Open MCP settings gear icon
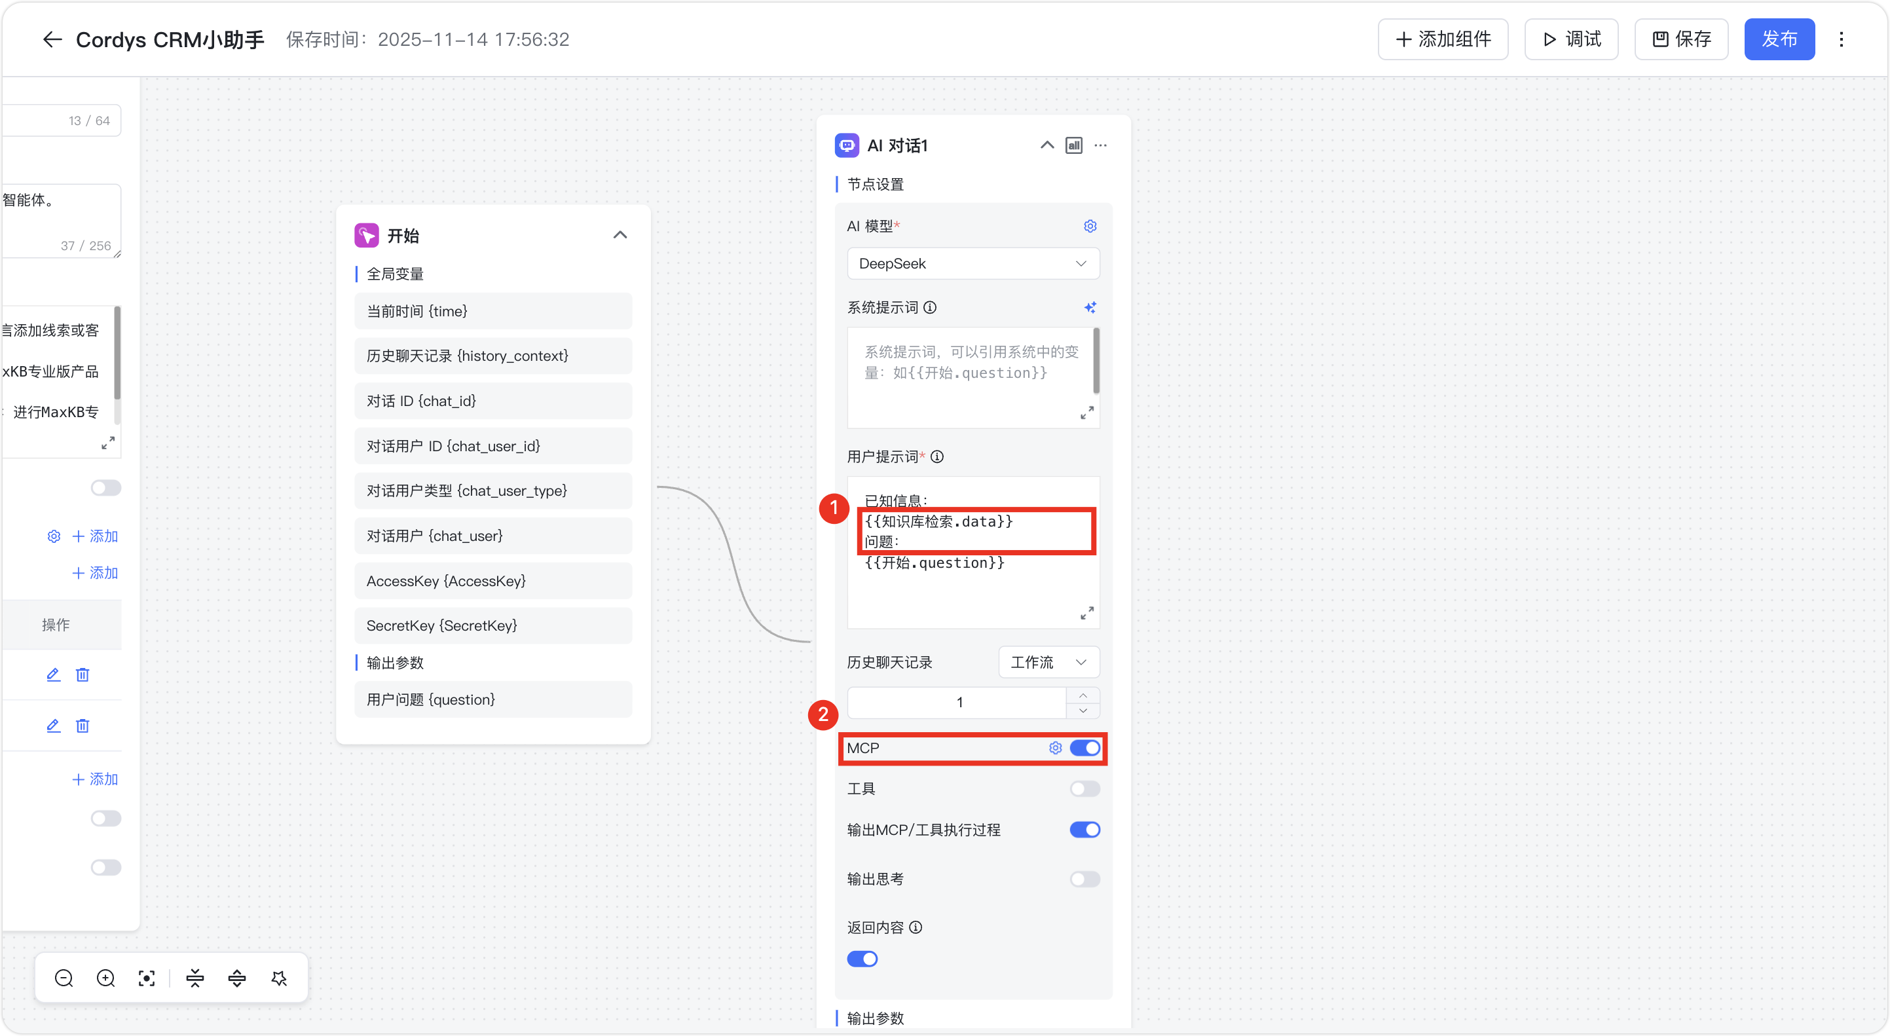 pos(1055,748)
